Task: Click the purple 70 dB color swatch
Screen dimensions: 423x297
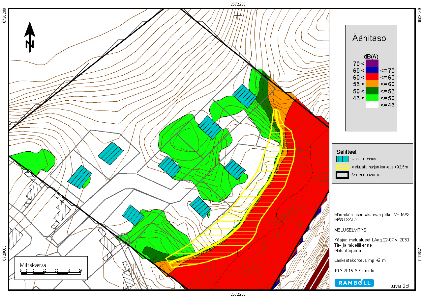Action: (x=372, y=63)
